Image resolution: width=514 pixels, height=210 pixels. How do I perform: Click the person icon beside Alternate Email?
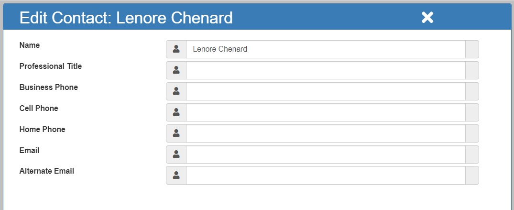click(x=176, y=175)
